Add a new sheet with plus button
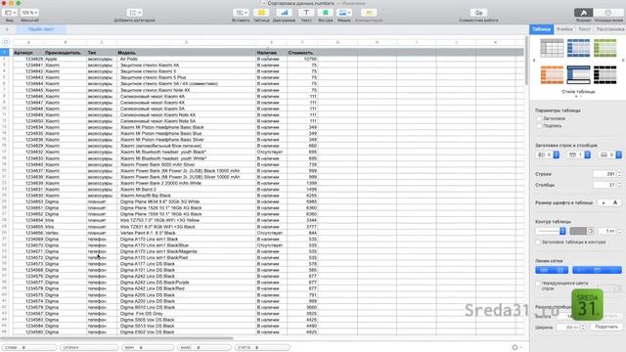This screenshot has height=352, width=626. click(7, 29)
